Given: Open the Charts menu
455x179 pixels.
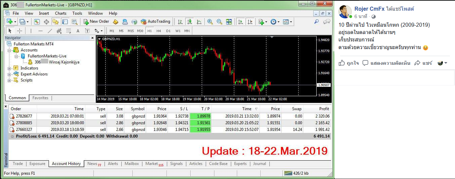Looking at the screenshot, I should pos(61,13).
